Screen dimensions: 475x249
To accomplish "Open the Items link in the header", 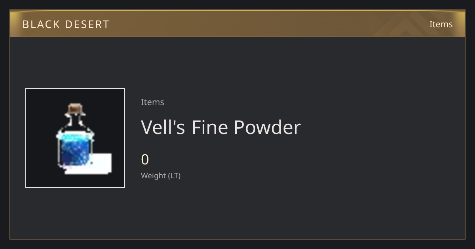I will pyautogui.click(x=441, y=24).
